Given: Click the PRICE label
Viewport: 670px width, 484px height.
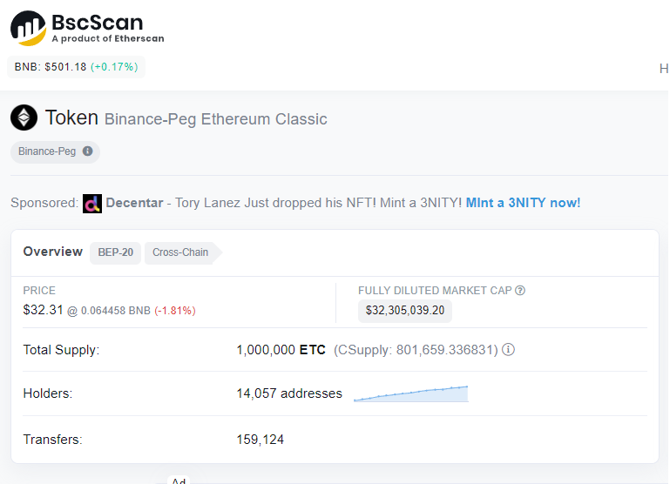Looking at the screenshot, I should (39, 291).
